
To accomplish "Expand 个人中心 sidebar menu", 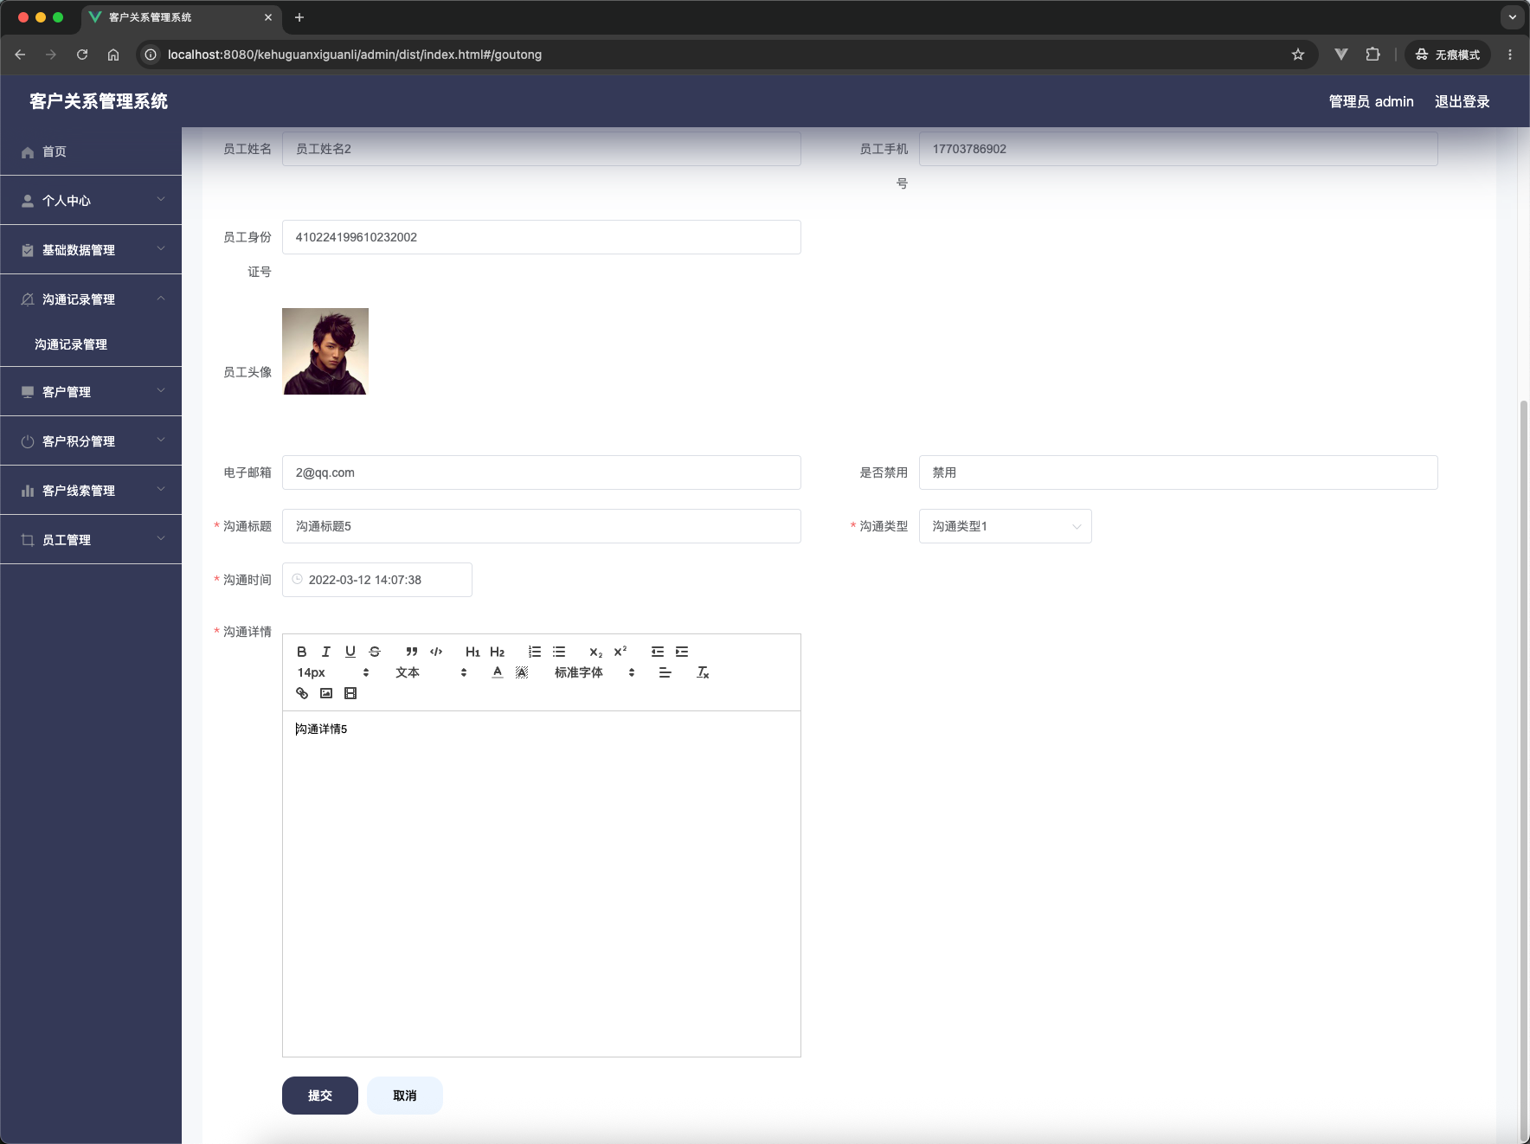I will [x=91, y=200].
